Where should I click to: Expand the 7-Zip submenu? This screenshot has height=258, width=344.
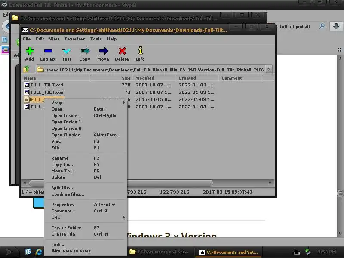coord(85,102)
